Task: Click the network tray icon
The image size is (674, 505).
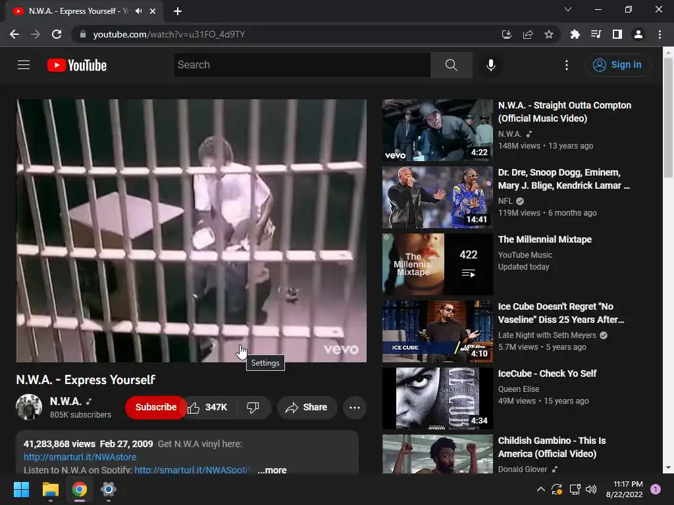Action: click(x=575, y=489)
